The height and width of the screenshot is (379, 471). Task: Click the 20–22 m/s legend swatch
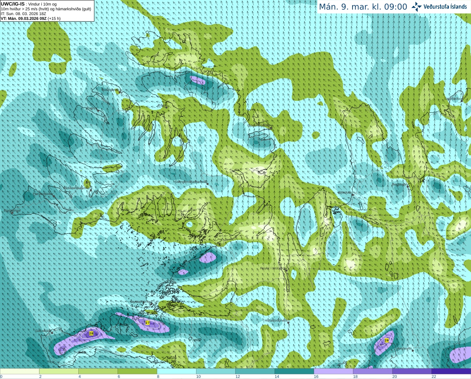point(412,371)
